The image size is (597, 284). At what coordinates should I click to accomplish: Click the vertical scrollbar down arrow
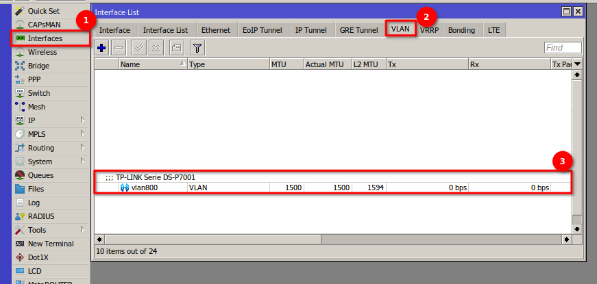click(577, 229)
